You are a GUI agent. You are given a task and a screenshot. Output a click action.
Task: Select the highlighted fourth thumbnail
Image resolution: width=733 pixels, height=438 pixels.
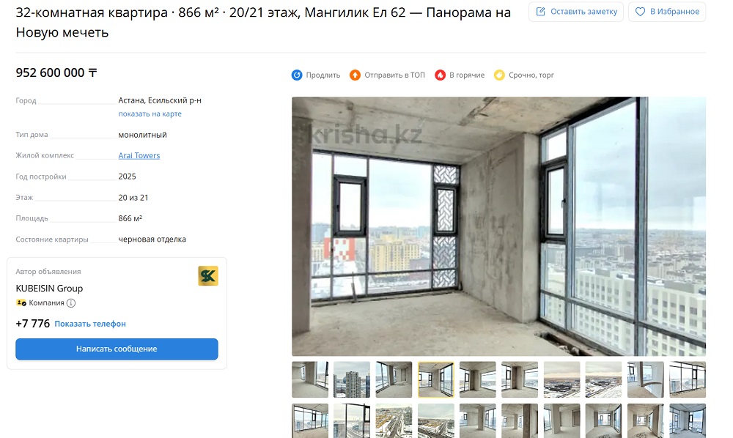tap(435, 379)
